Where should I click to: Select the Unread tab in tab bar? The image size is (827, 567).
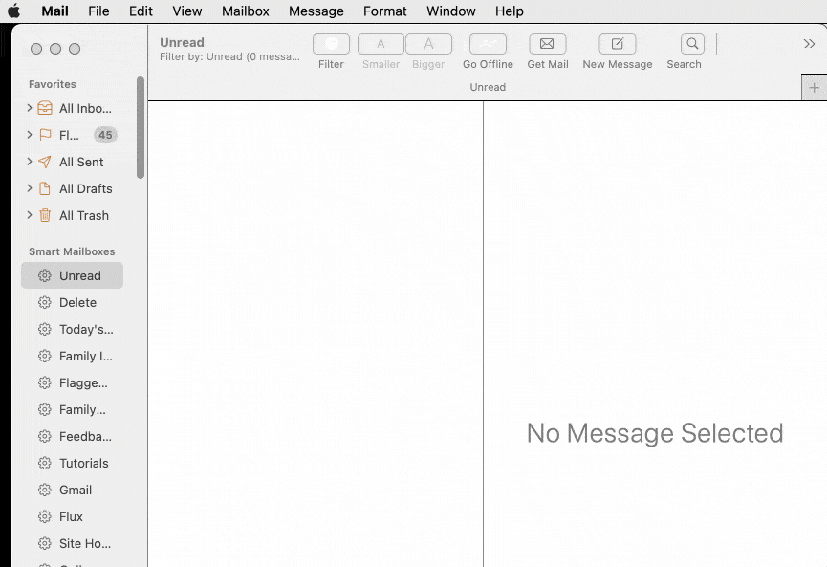point(488,87)
